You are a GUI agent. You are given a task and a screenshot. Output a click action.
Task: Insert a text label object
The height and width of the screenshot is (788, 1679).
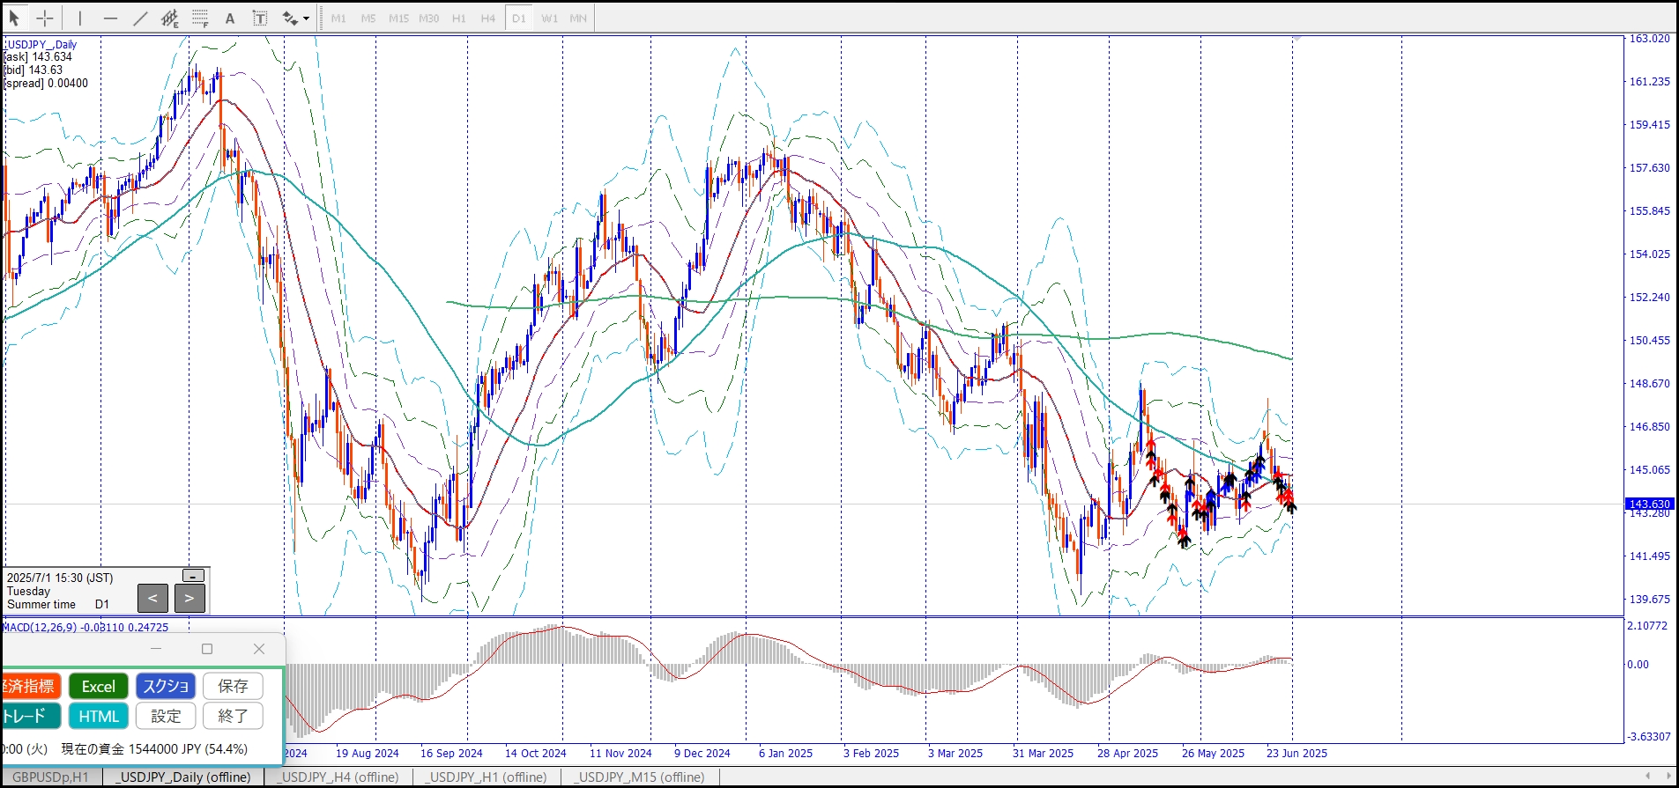point(260,18)
